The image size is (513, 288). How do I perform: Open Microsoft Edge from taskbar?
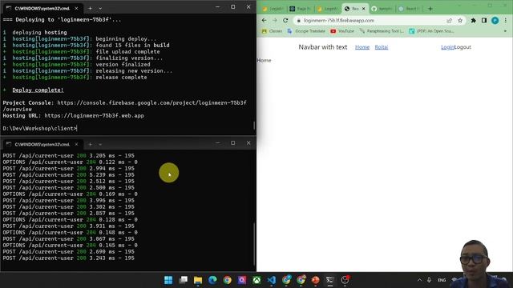pyautogui.click(x=212, y=280)
